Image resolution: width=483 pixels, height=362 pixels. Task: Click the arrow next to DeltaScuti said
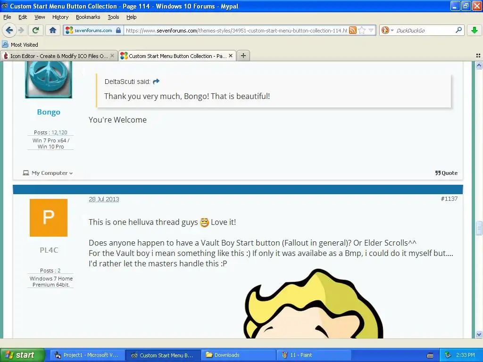click(156, 81)
